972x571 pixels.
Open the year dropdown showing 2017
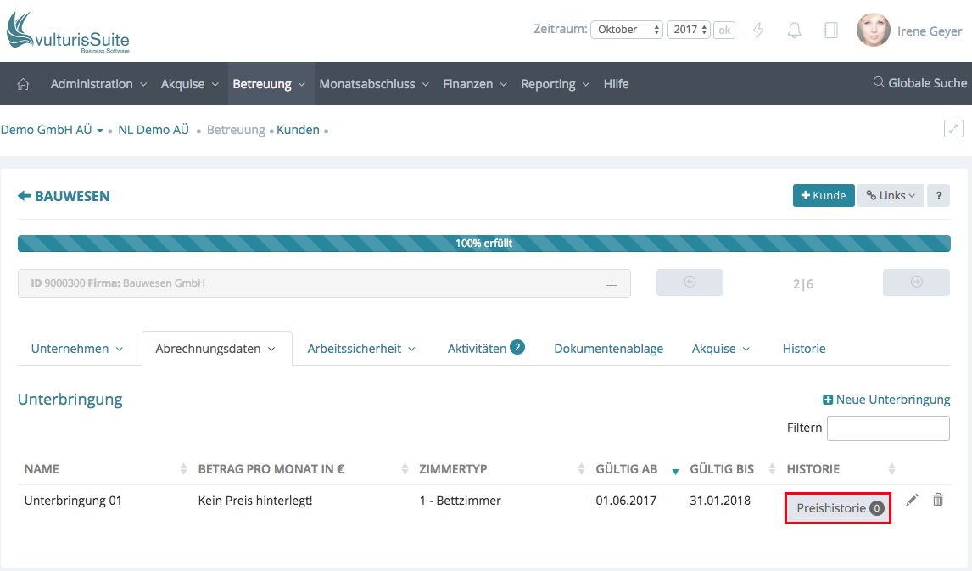pyautogui.click(x=689, y=30)
